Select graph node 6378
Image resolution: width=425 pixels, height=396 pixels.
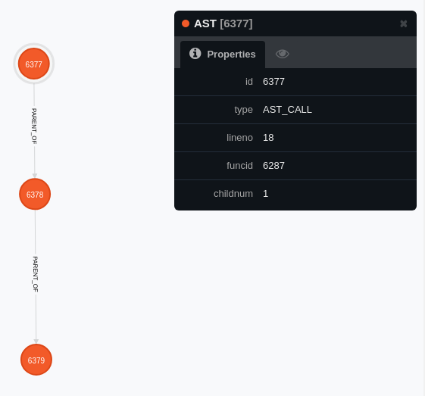click(35, 194)
